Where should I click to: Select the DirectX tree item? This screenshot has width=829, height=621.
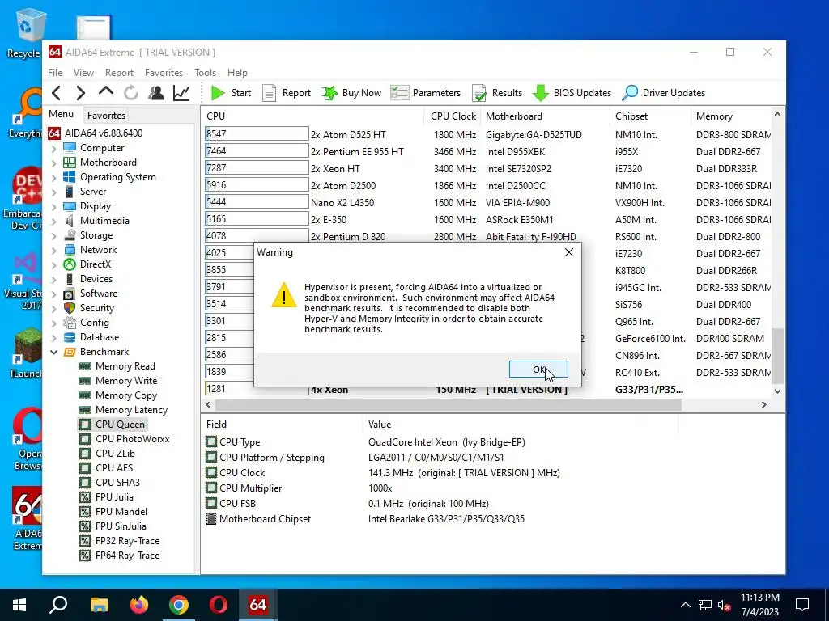96,264
